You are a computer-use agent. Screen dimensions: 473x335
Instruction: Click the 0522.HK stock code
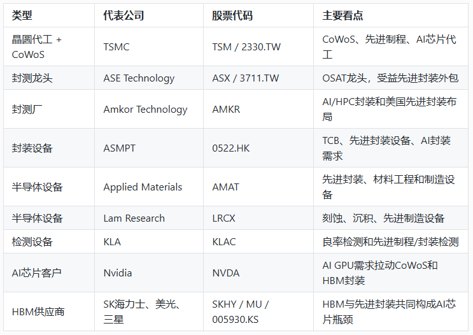230,148
